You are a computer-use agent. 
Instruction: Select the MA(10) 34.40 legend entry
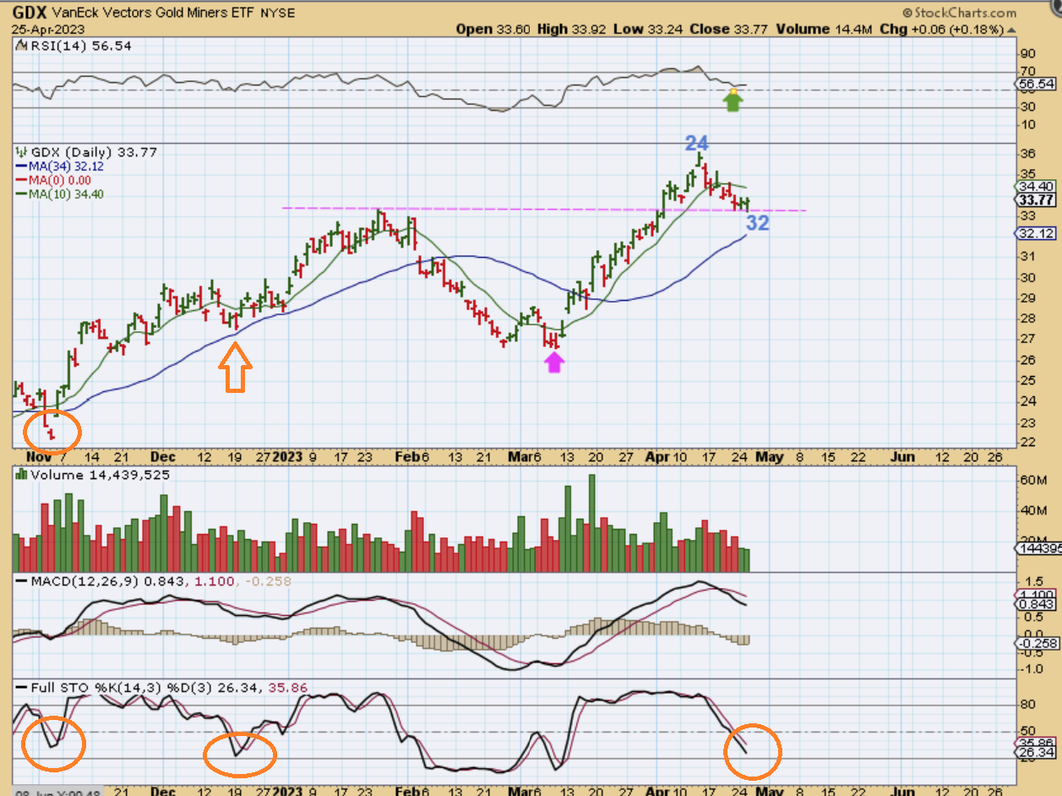(x=59, y=194)
